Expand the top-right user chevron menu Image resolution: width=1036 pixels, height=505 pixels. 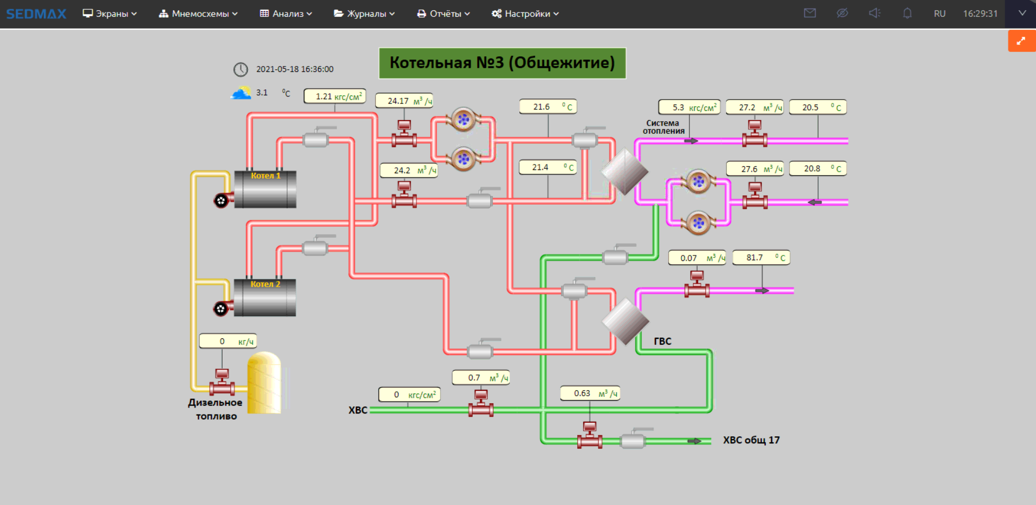pyautogui.click(x=1022, y=14)
